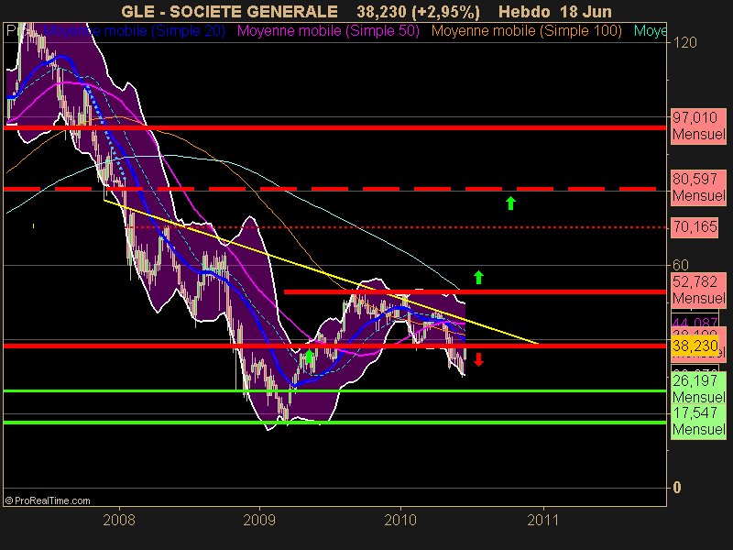
Task: Click the 2008 label on time axis
Action: point(119,520)
